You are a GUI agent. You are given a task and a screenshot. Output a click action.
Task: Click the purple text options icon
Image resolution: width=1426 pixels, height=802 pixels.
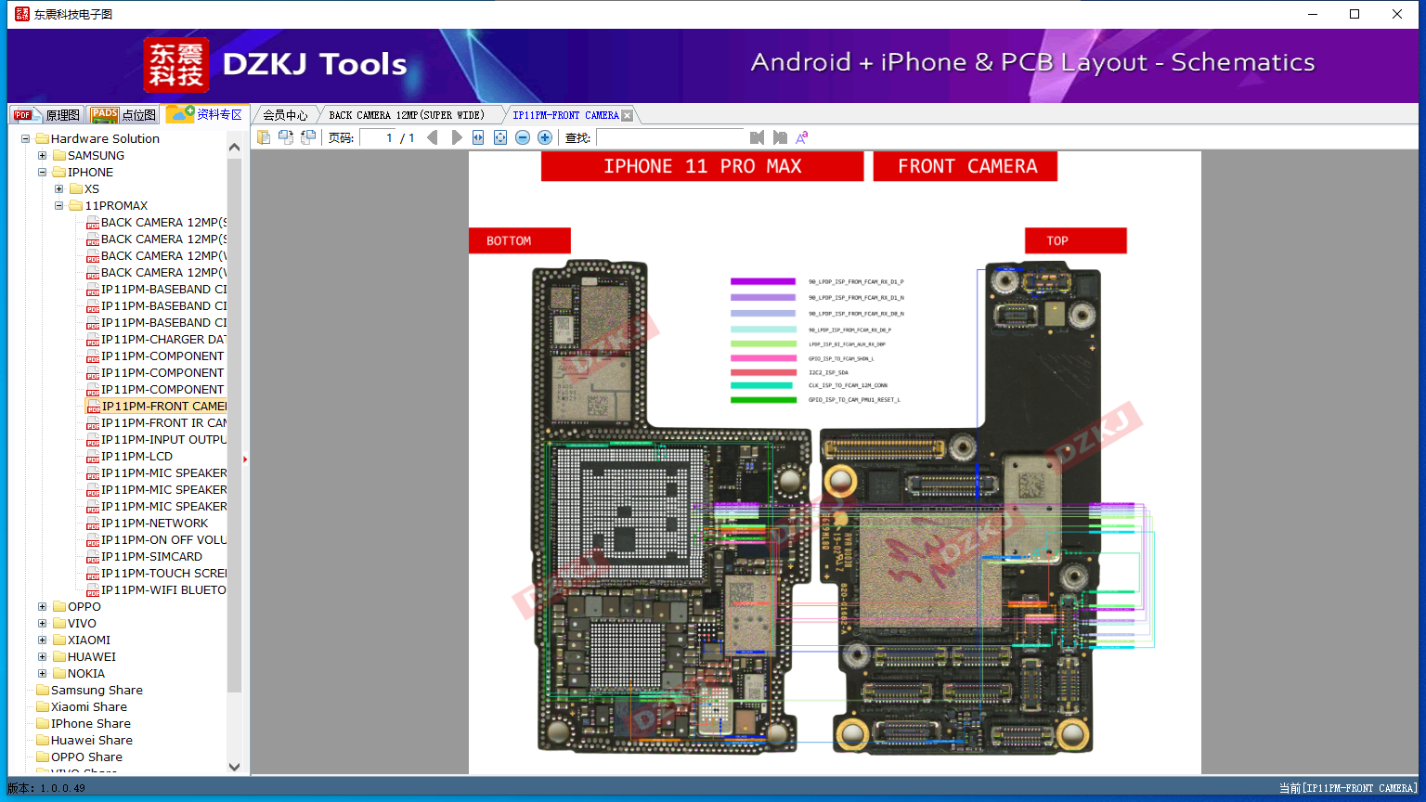click(802, 137)
